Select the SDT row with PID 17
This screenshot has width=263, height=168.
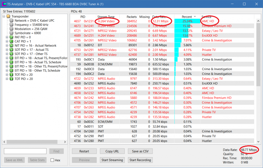click(x=162, y=127)
